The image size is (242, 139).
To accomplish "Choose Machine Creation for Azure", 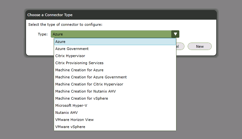I will [x=79, y=70].
